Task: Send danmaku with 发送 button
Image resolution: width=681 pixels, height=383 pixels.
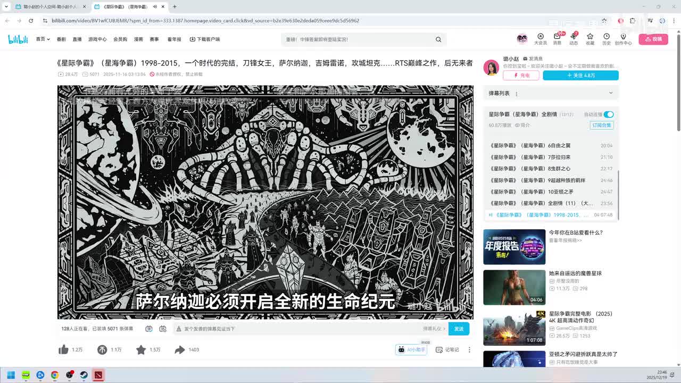Action: [459, 329]
